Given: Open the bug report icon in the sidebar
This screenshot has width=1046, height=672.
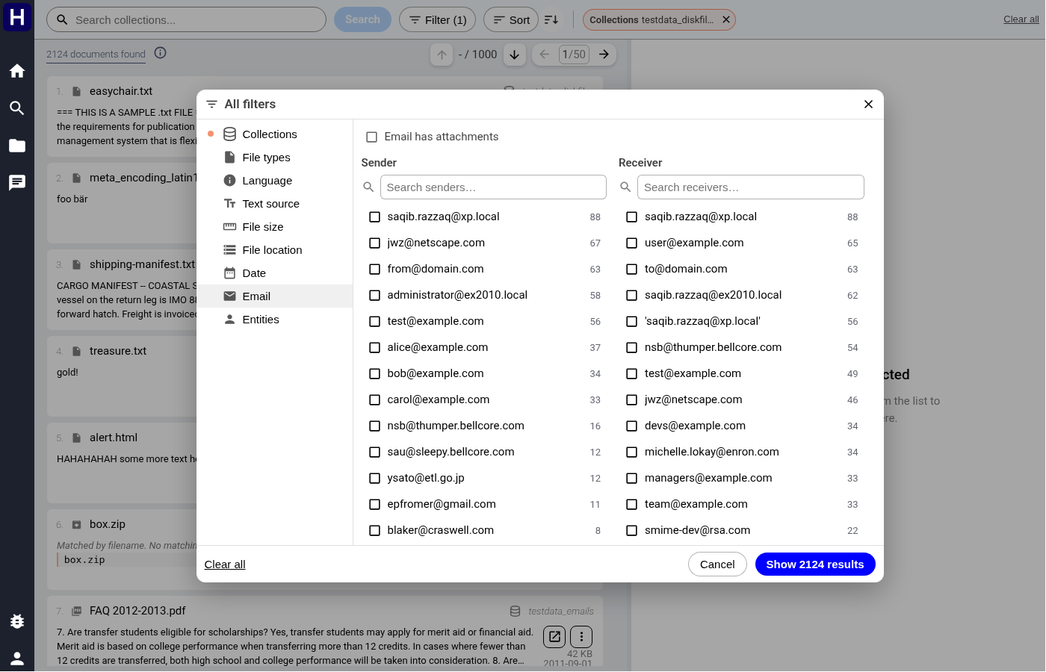Looking at the screenshot, I should click(x=17, y=621).
